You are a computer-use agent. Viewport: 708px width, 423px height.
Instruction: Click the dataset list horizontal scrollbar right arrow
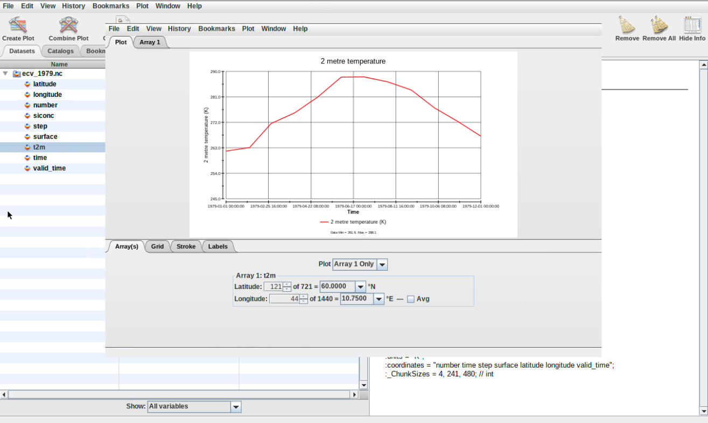coord(354,394)
